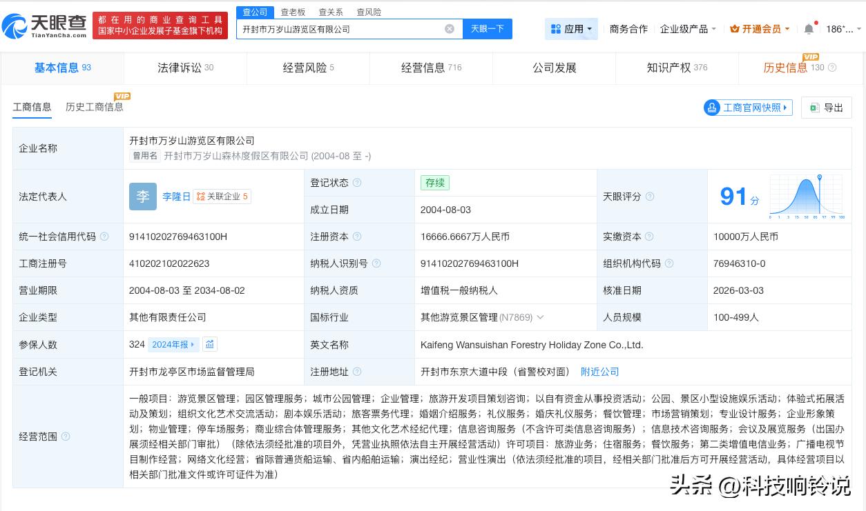866x511 pixels.
Task: Clear the search box with the X icon
Action: coord(450,29)
